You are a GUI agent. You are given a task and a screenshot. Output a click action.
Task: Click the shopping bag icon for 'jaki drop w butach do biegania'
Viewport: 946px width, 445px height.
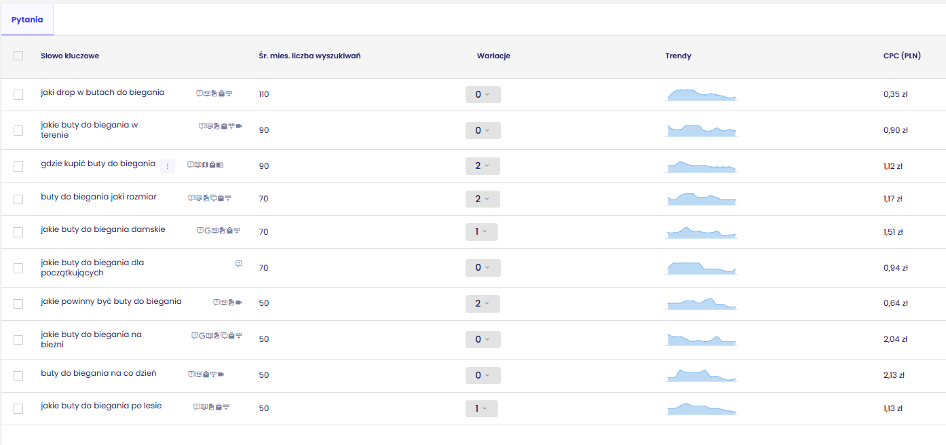tap(221, 93)
